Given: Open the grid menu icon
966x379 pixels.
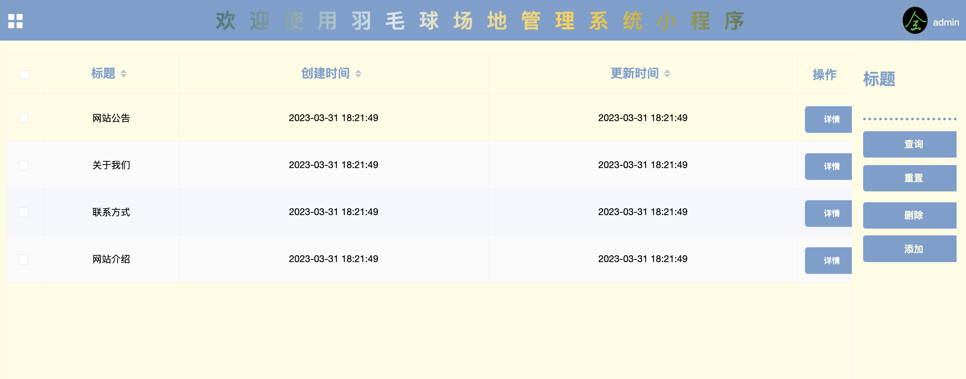Looking at the screenshot, I should [x=15, y=21].
